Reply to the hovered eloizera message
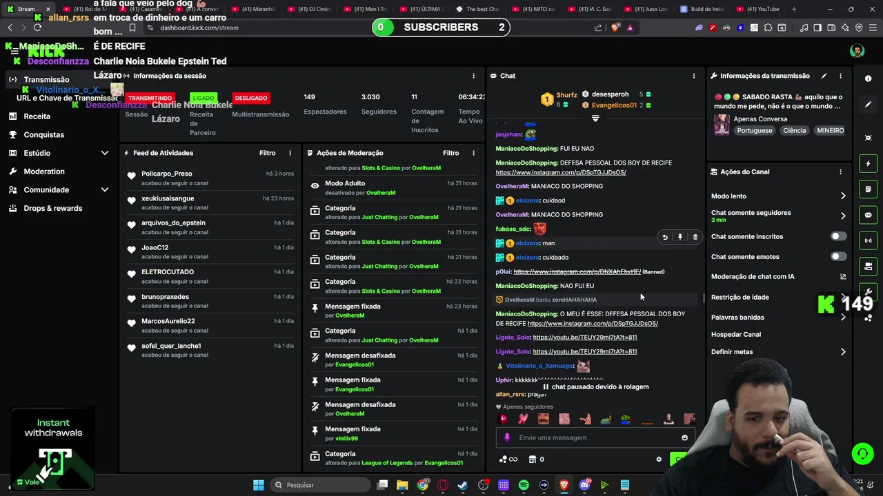883x496 pixels. pyautogui.click(x=665, y=237)
